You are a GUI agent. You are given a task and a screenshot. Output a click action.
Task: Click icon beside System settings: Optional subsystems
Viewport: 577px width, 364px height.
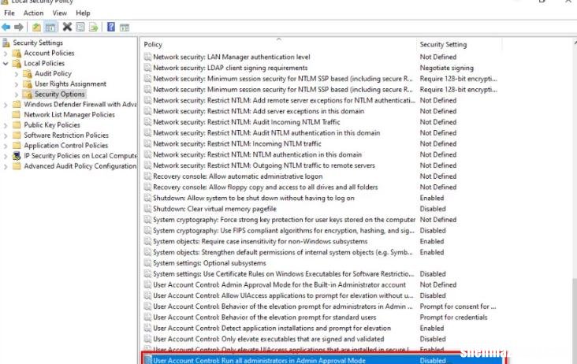coord(147,263)
